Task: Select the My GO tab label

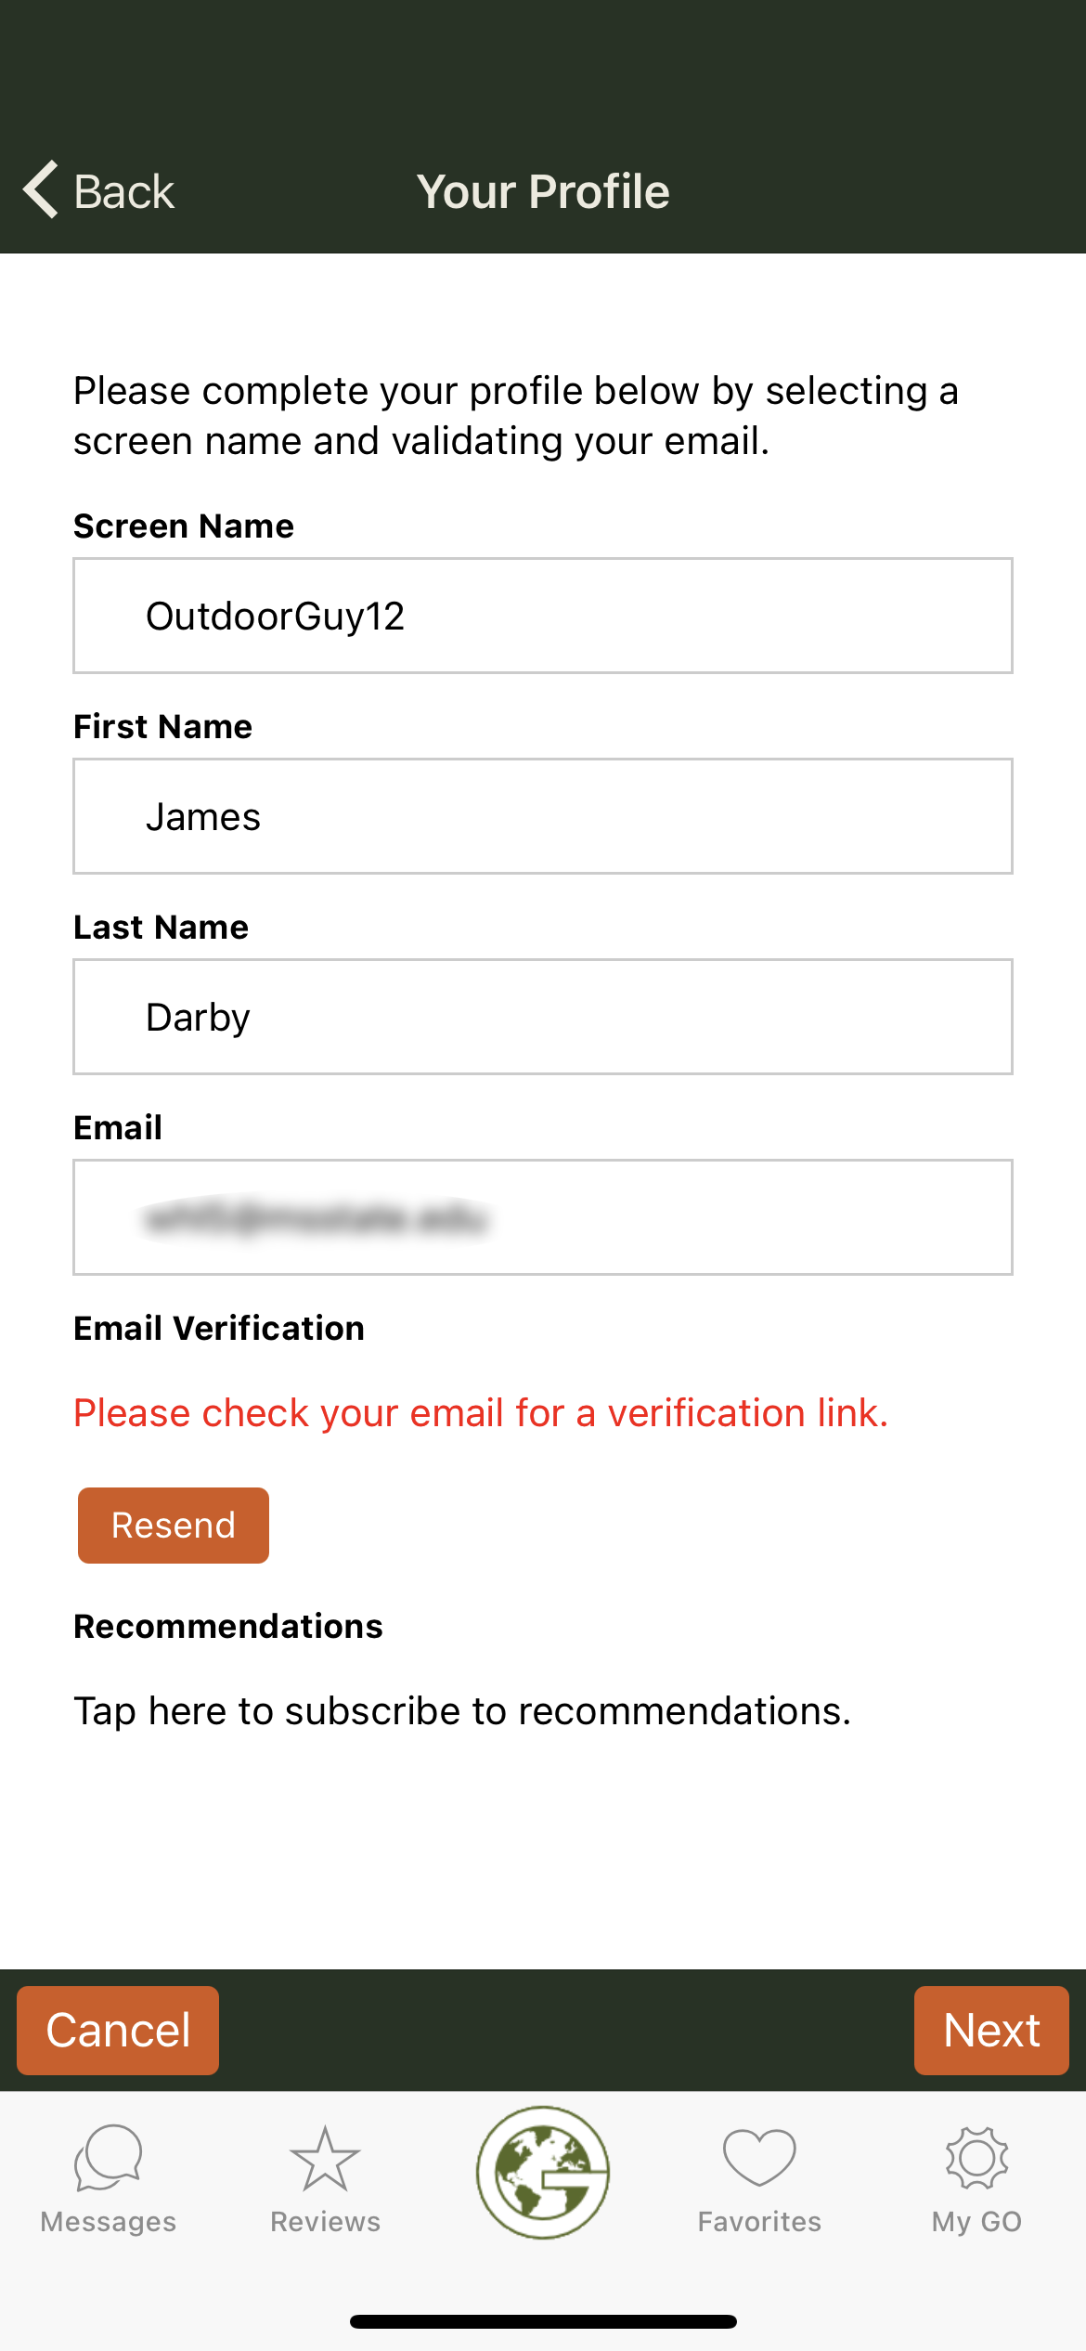Action: 976,2222
